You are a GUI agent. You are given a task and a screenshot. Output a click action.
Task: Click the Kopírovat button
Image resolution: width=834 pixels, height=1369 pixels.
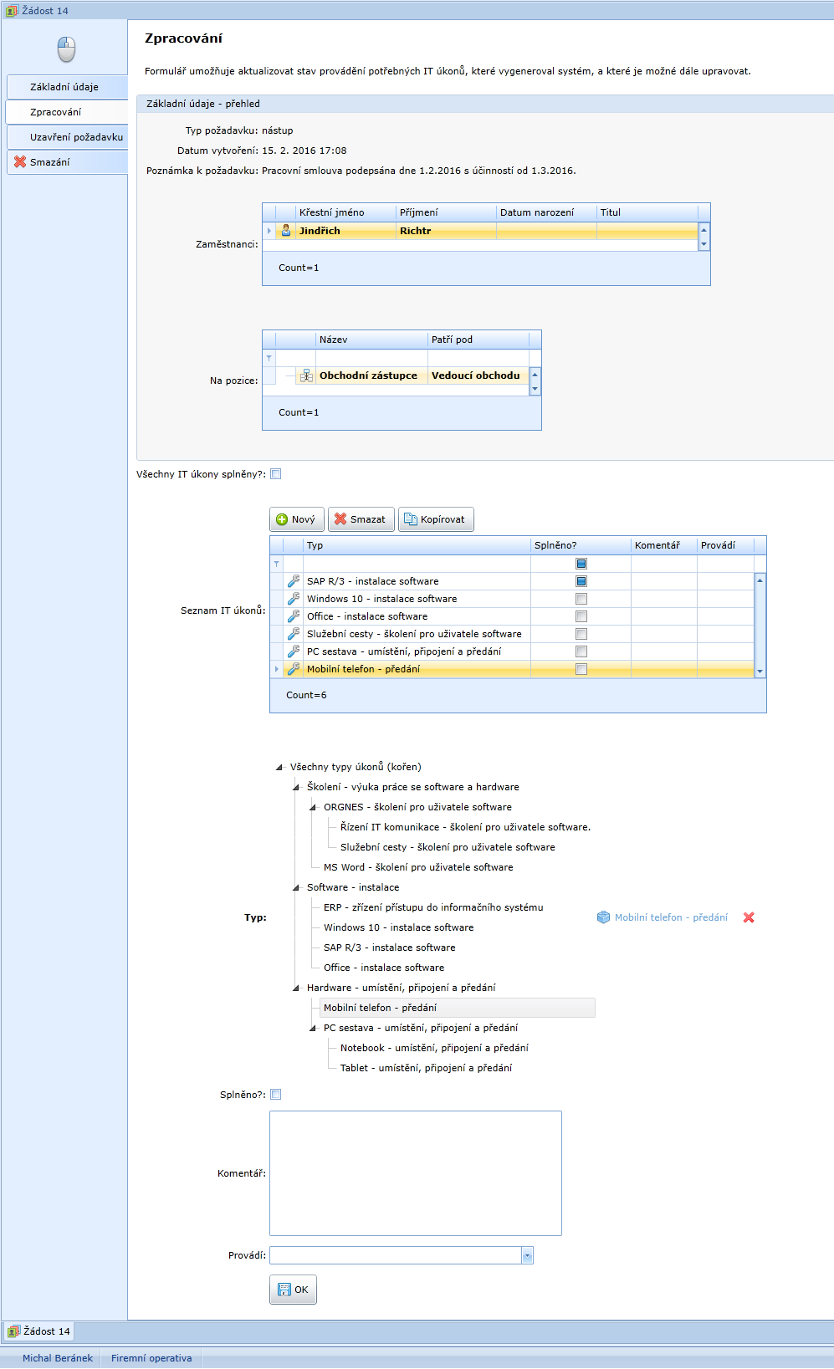click(x=436, y=519)
